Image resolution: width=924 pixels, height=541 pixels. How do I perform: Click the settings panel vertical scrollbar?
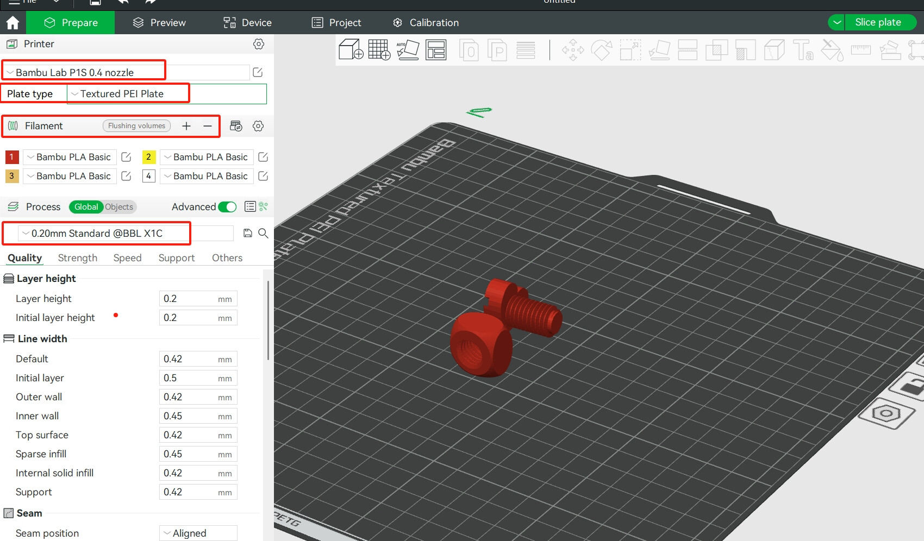click(x=268, y=320)
